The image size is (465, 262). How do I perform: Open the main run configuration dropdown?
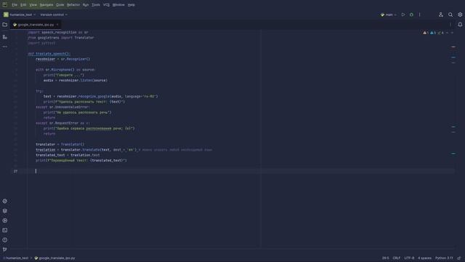click(389, 15)
